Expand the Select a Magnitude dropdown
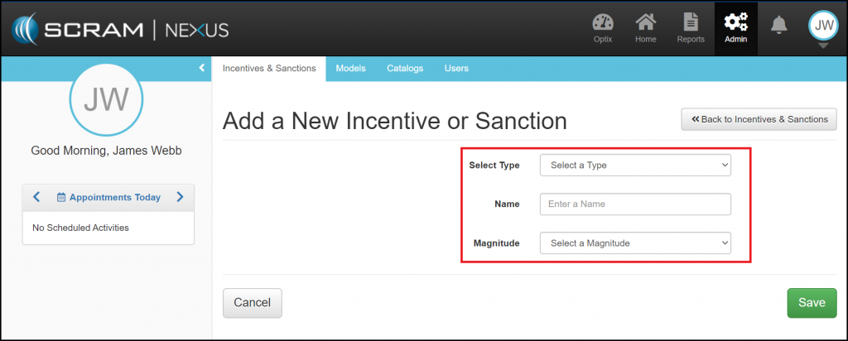Image resolution: width=848 pixels, height=341 pixels. 635,243
